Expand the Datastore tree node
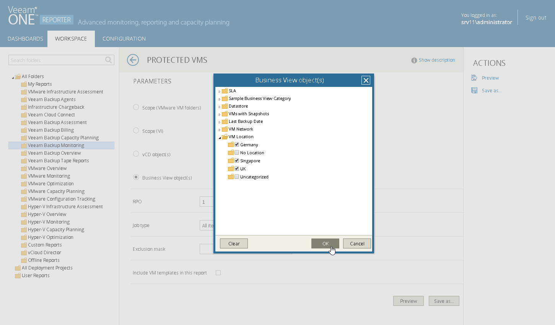 pyautogui.click(x=220, y=107)
